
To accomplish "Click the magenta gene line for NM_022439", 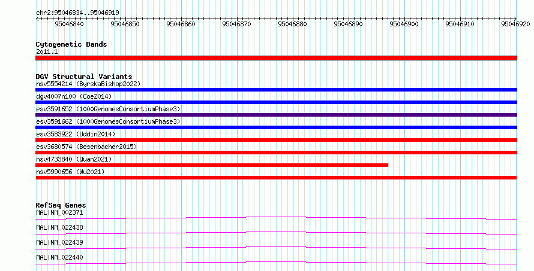I will coord(276,248).
